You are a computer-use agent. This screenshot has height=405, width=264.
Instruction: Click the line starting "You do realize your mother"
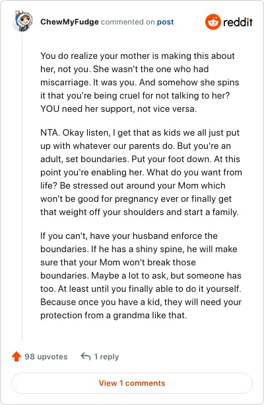point(137,56)
